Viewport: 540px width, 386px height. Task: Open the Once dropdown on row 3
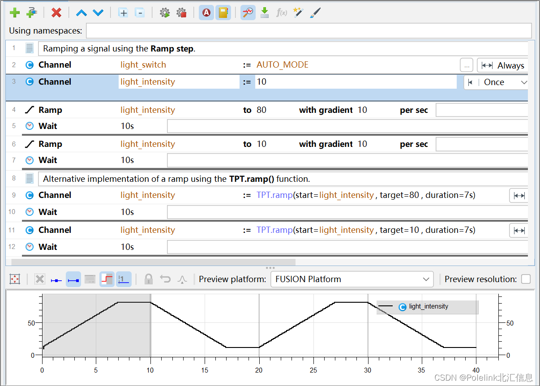click(497, 82)
